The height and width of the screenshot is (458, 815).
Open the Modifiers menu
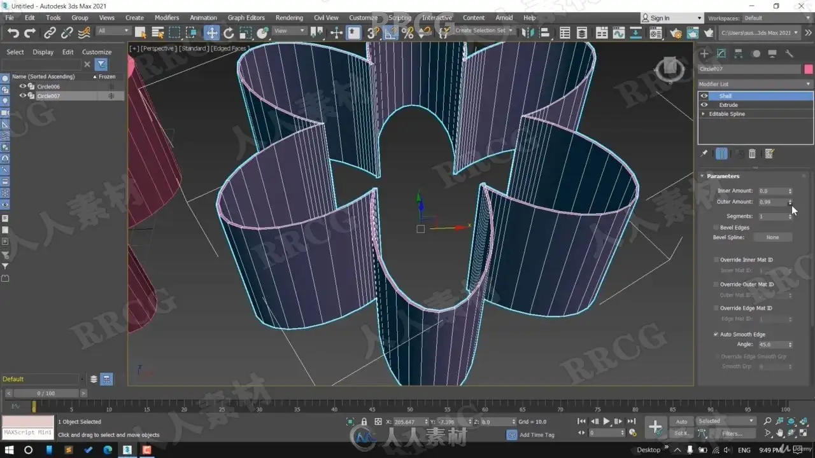[x=167, y=18]
